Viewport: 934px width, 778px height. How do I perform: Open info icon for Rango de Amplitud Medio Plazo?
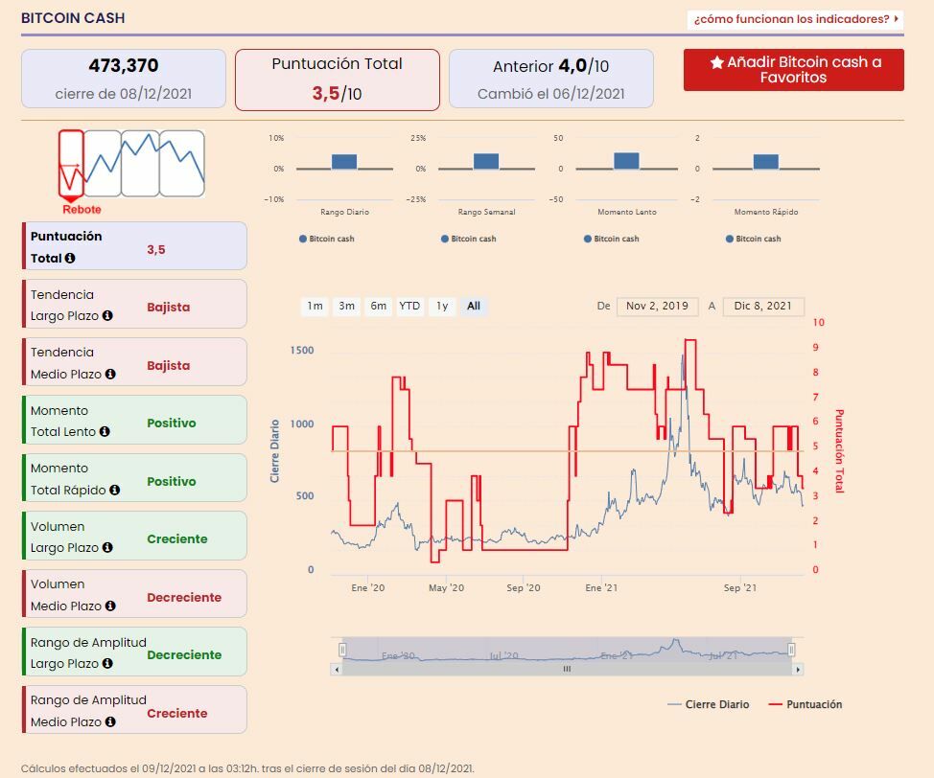click(110, 722)
